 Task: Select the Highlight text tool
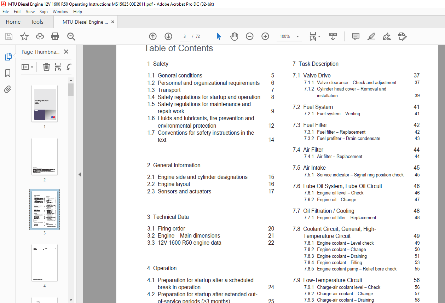371,36
